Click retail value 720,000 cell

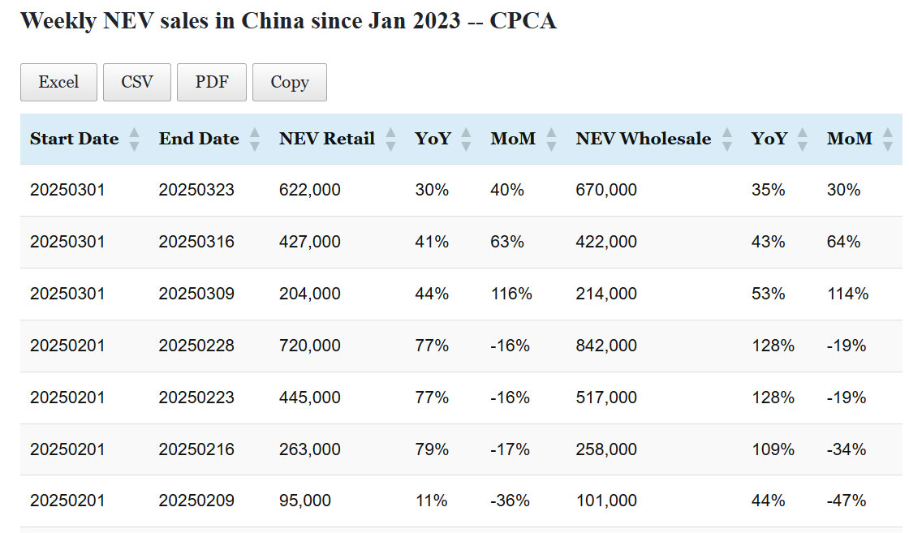click(310, 346)
